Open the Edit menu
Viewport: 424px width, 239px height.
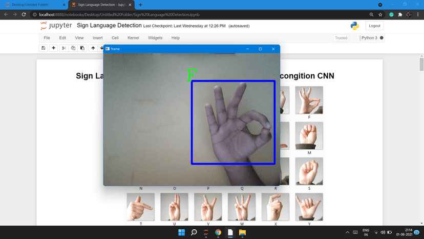click(62, 38)
